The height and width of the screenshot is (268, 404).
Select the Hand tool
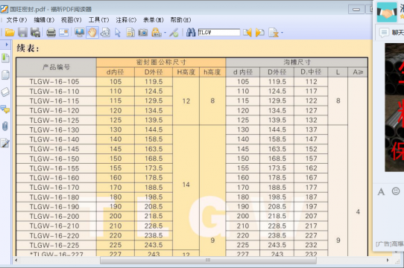(92, 33)
